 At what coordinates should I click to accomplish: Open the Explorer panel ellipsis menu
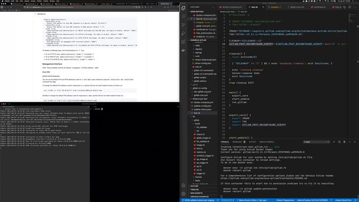click(213, 7)
